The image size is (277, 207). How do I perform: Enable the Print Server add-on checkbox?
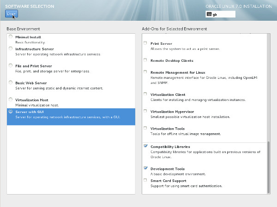point(145,43)
